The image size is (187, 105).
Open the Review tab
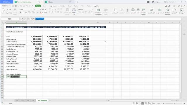click(x=76, y=6)
